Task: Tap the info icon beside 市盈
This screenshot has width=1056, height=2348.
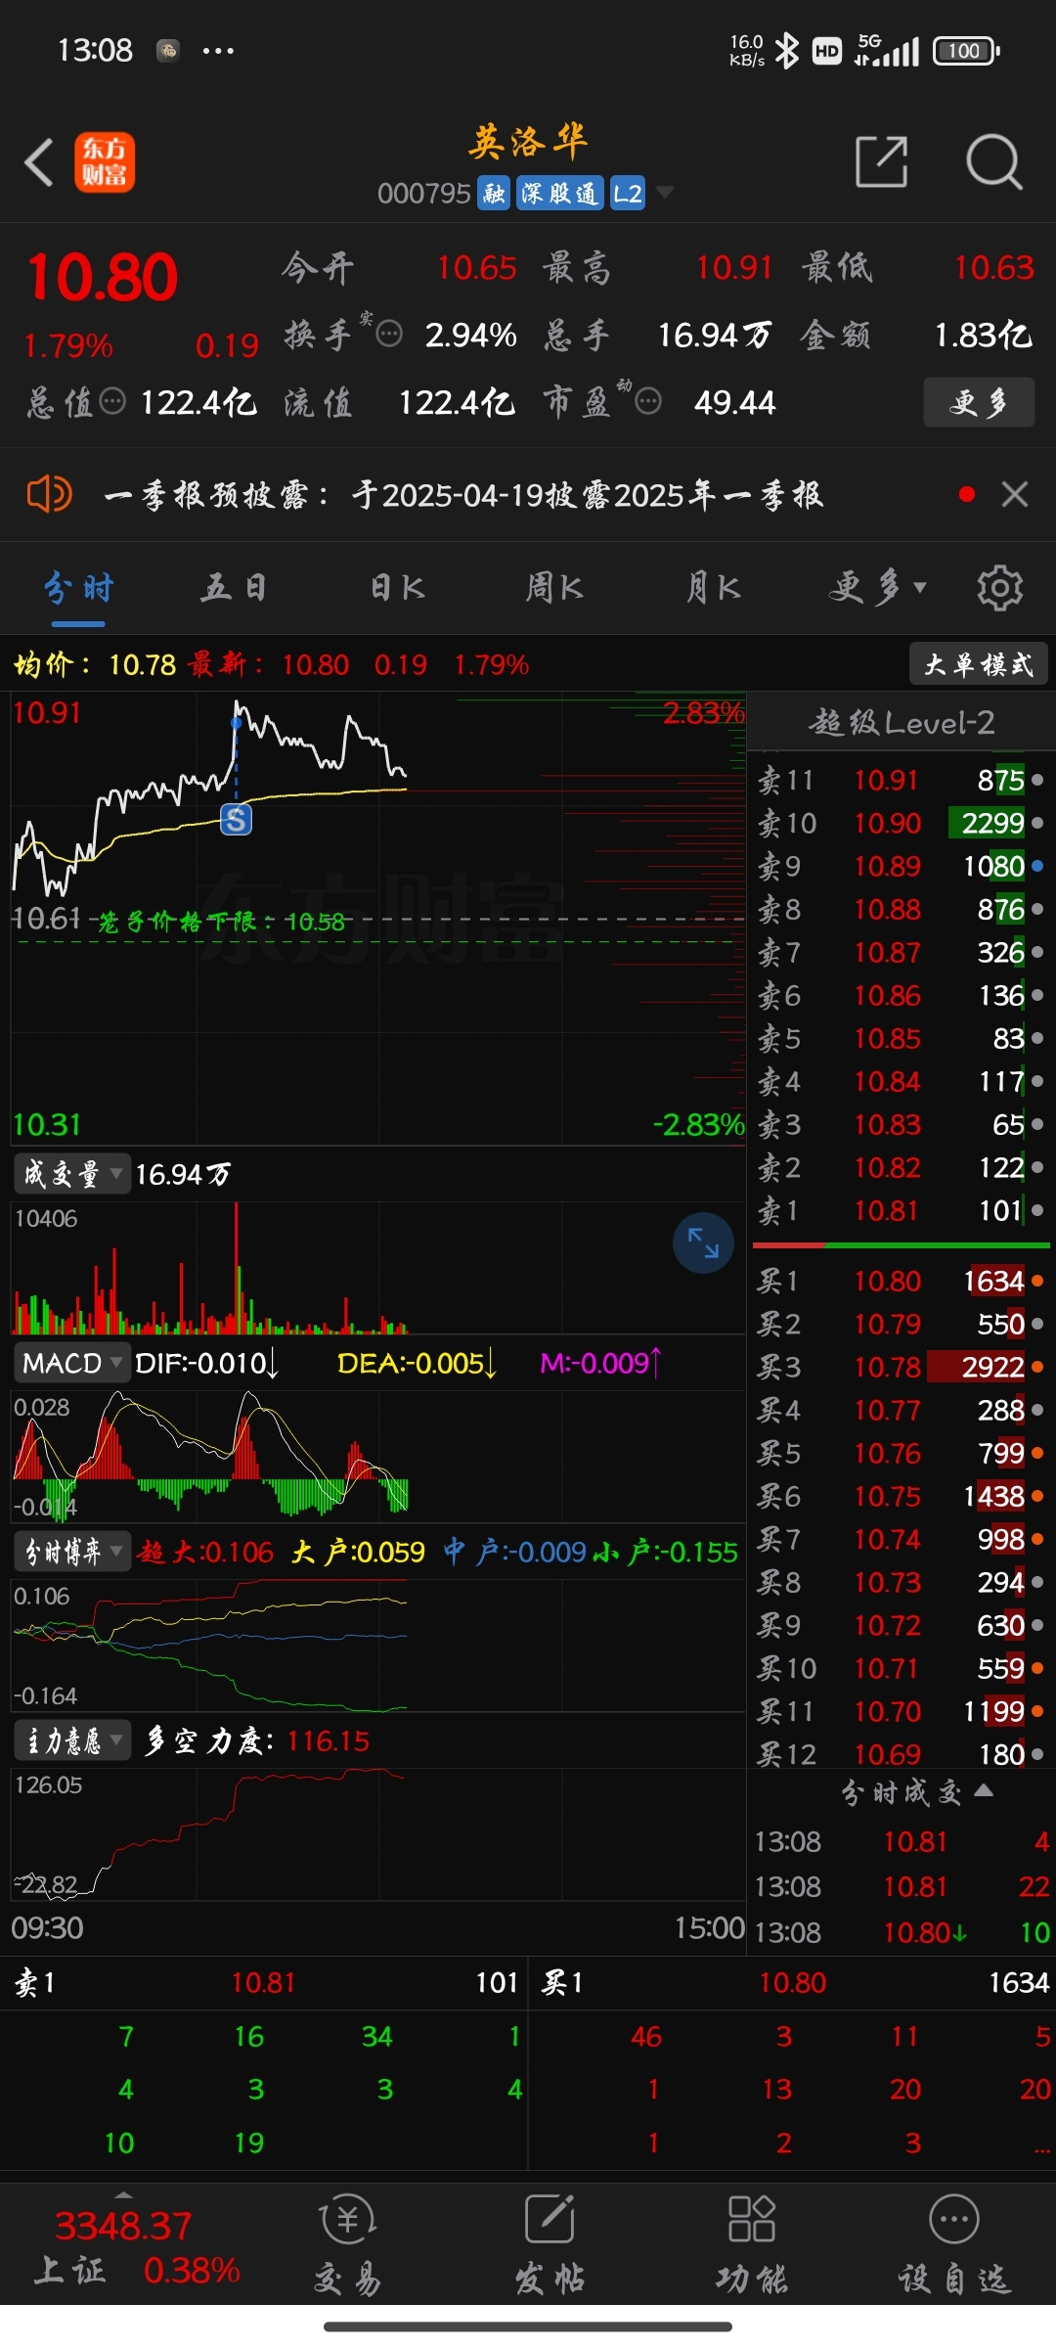Action: [x=648, y=401]
